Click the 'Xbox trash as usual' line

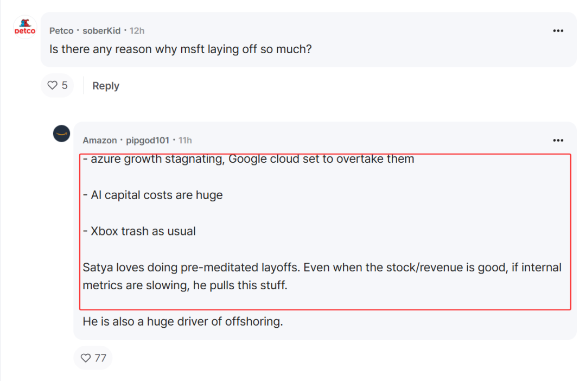[139, 231]
